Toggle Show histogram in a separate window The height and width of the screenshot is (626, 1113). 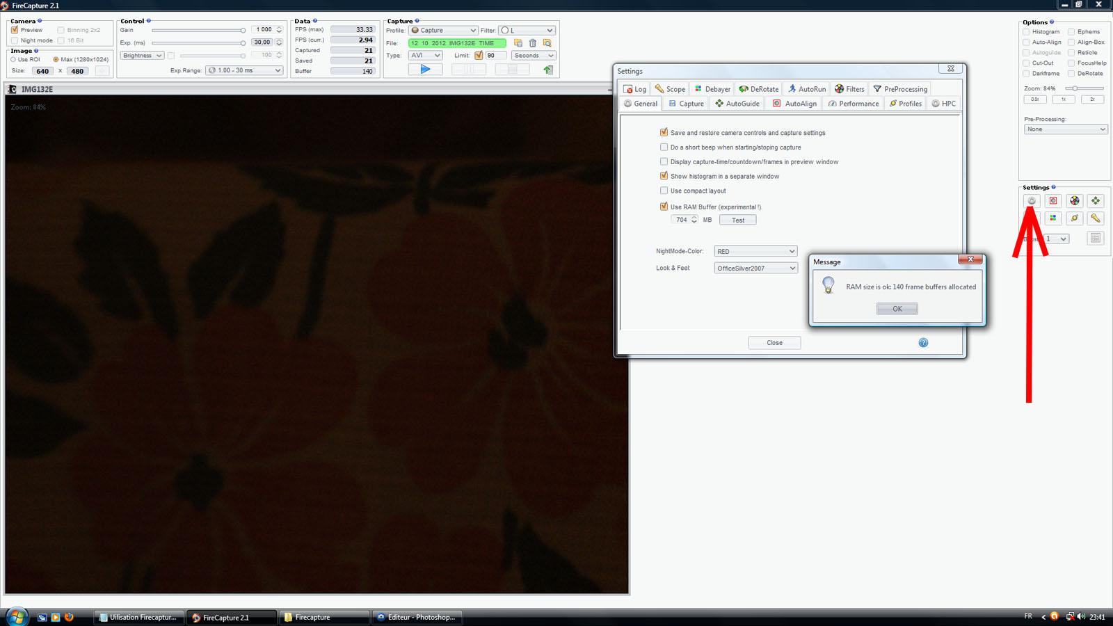click(x=664, y=176)
